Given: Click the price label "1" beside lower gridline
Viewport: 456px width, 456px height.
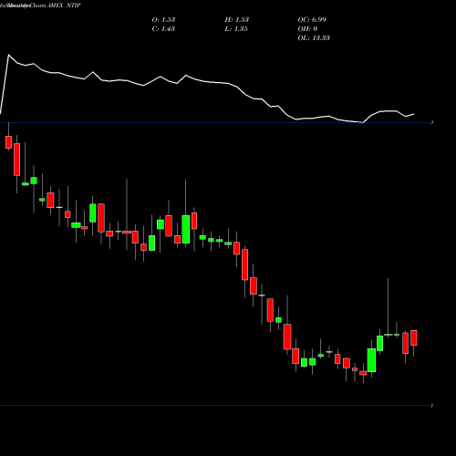Looking at the screenshot, I should point(431,406).
